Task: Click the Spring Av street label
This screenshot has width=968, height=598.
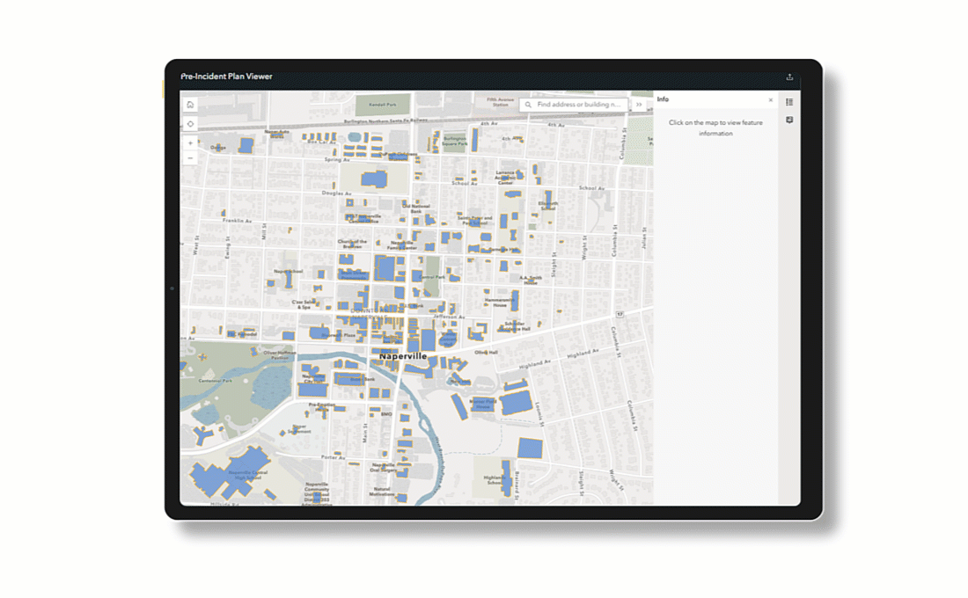Action: coord(337,159)
